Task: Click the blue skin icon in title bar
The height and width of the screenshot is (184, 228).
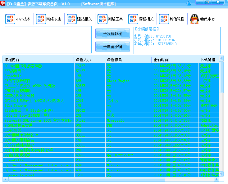Action: 189,4
